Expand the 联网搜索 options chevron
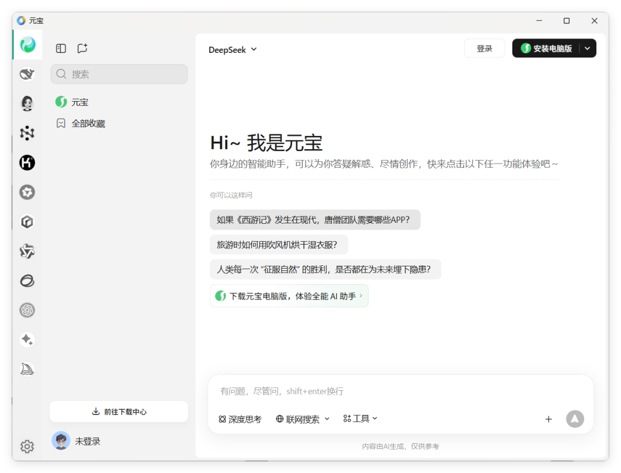Screen dimensions: 621x473 327,418
